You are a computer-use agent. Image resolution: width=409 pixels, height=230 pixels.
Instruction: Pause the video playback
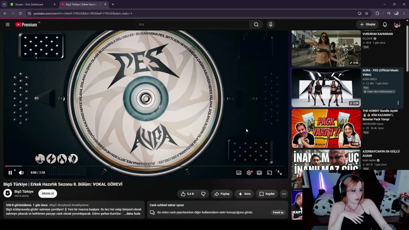click(10, 173)
